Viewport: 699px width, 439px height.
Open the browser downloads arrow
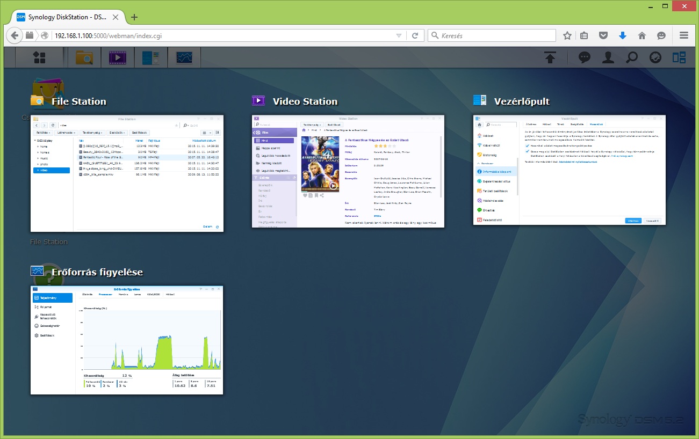(623, 35)
